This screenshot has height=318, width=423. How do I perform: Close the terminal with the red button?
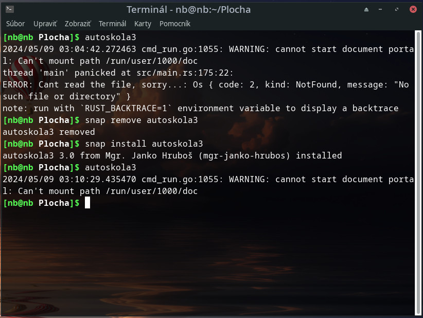point(413,9)
